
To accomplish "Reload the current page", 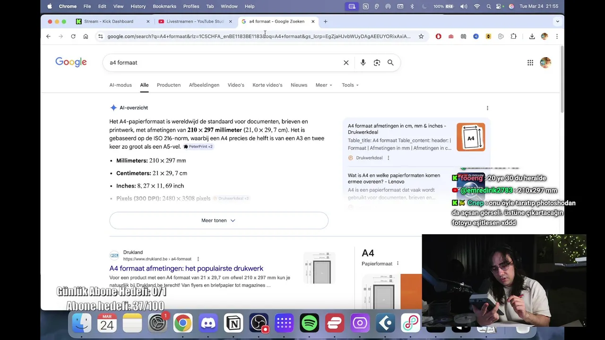I will pyautogui.click(x=73, y=36).
